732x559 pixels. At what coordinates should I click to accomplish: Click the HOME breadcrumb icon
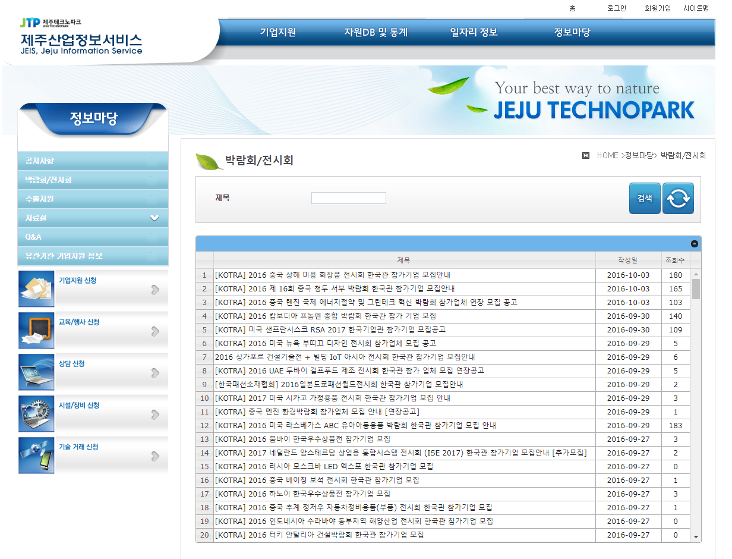[x=586, y=156]
